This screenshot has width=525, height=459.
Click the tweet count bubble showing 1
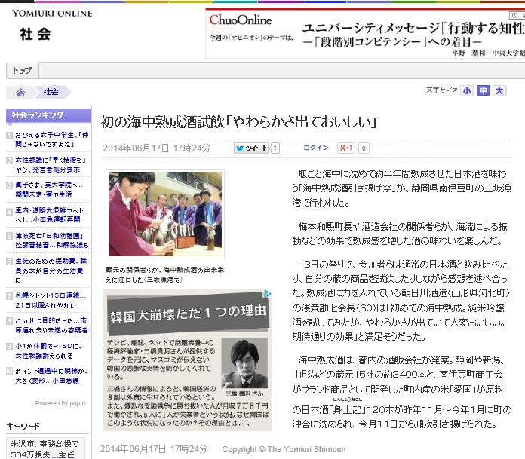[275, 148]
